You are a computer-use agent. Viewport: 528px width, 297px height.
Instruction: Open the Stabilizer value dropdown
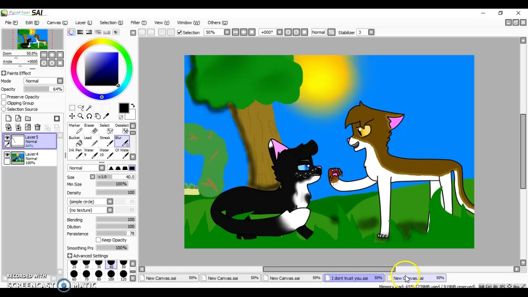coord(371,32)
